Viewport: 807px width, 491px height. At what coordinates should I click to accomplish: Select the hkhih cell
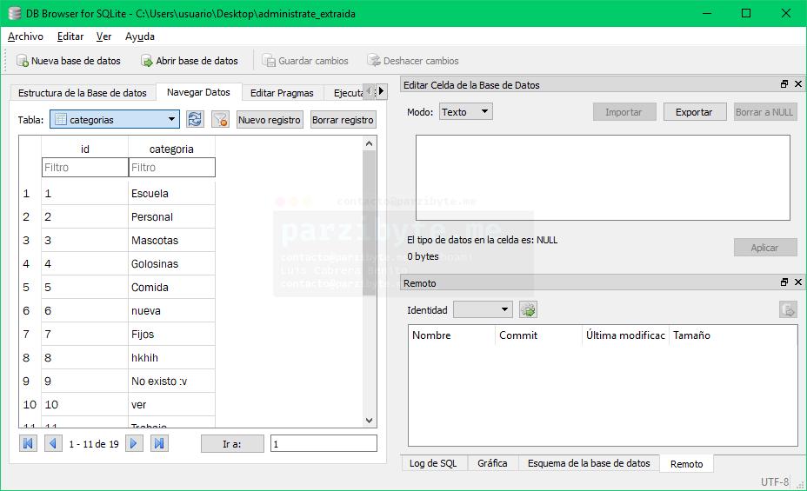[x=172, y=358]
